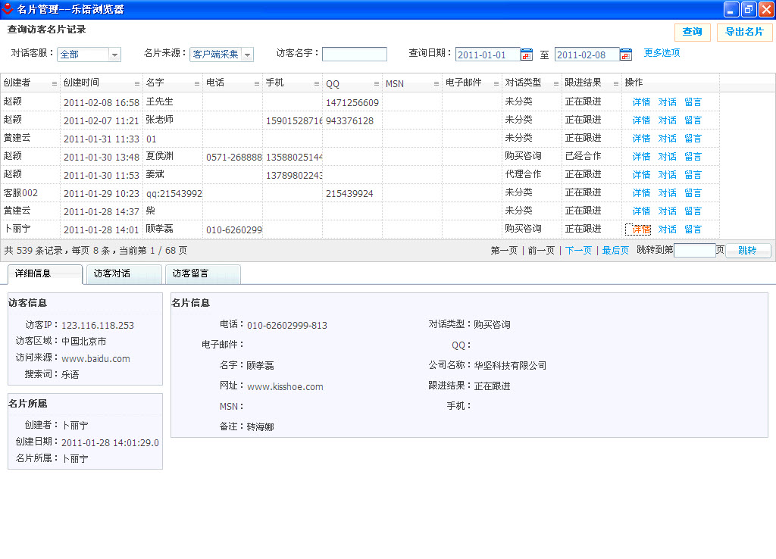This screenshot has width=776, height=559.
Task: Open 留言 for the 顾孝磊 row
Action: [693, 230]
